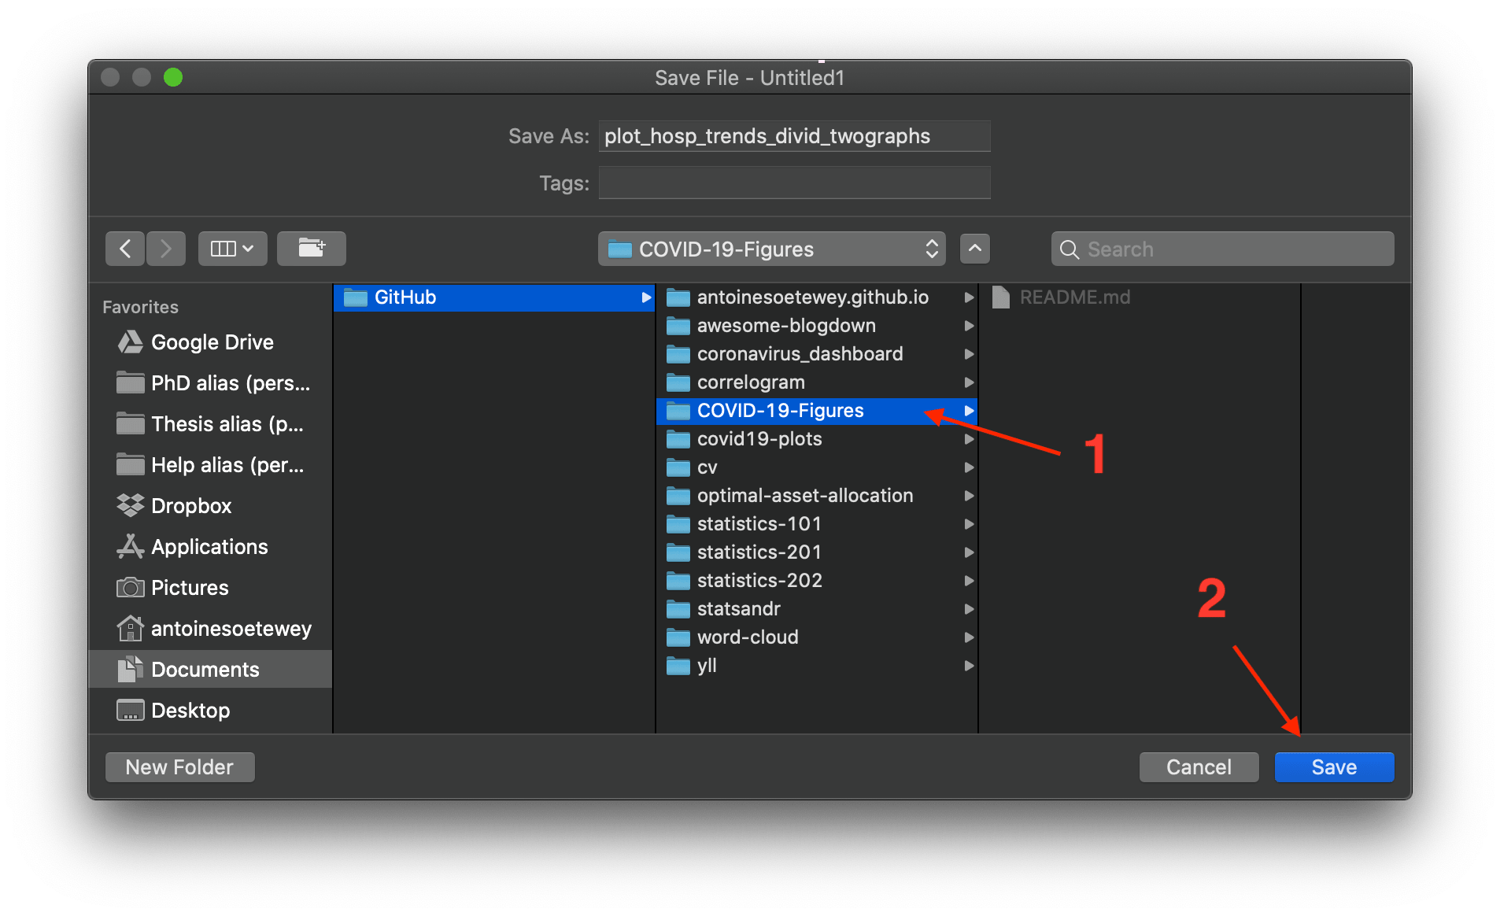Open the covid19-plots folder

point(817,439)
